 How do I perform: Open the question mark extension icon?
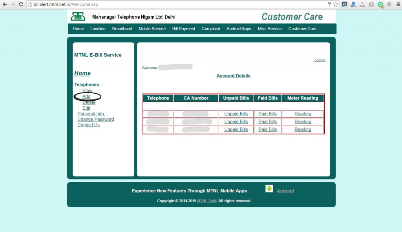coord(362,4)
